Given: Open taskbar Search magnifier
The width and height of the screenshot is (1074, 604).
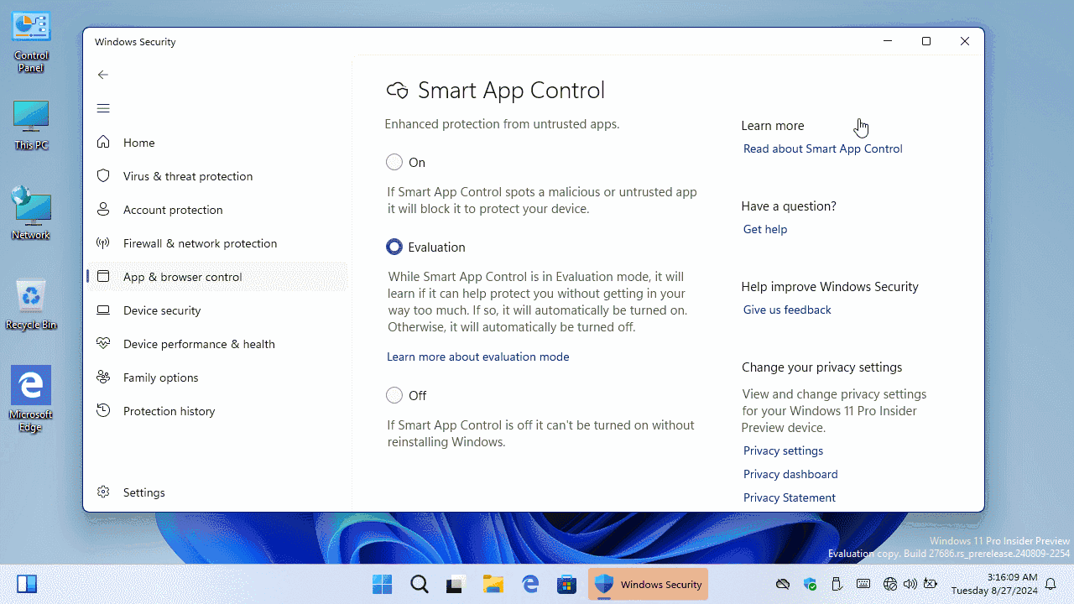Looking at the screenshot, I should (x=419, y=584).
